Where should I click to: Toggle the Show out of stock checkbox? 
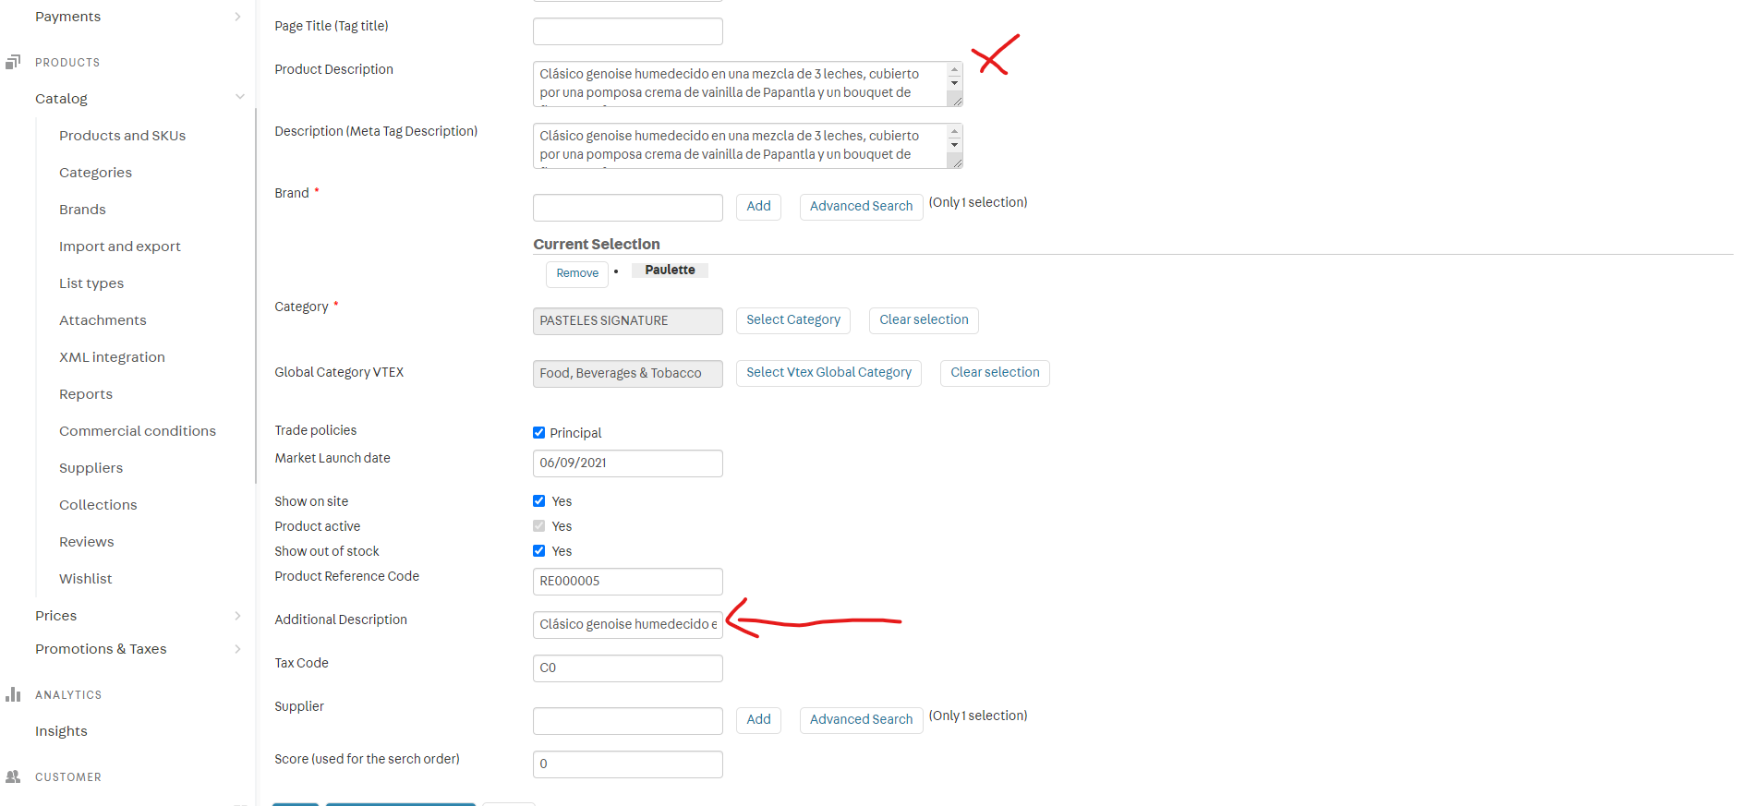tap(538, 550)
